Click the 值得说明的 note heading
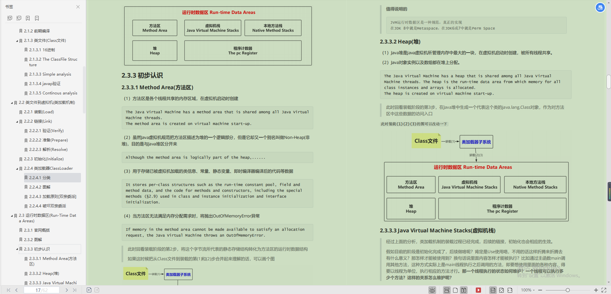Image resolution: width=611 pixels, height=294 pixels. (x=396, y=9)
